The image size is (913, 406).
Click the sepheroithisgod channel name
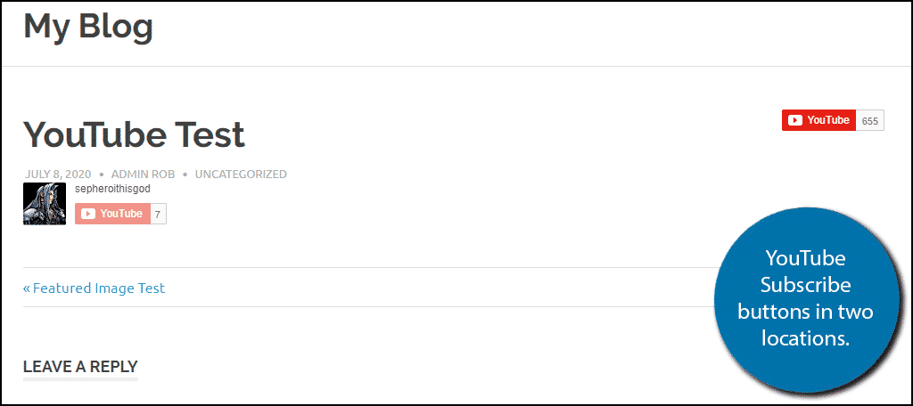coord(111,189)
